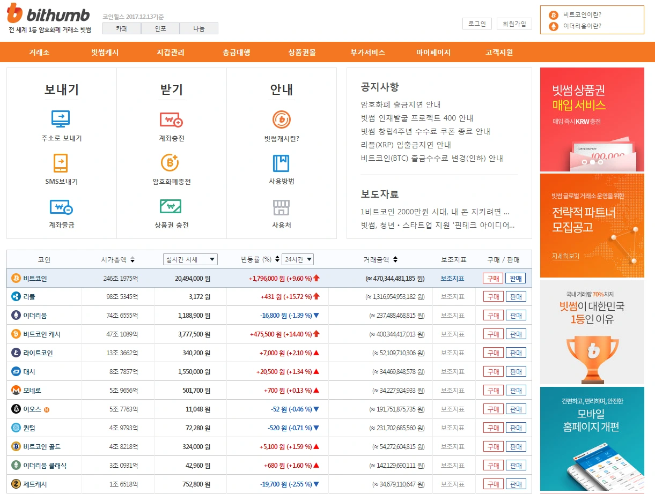Screen dimensions: 655x494
Task: Click the bithumb logo
Action: [49, 13]
